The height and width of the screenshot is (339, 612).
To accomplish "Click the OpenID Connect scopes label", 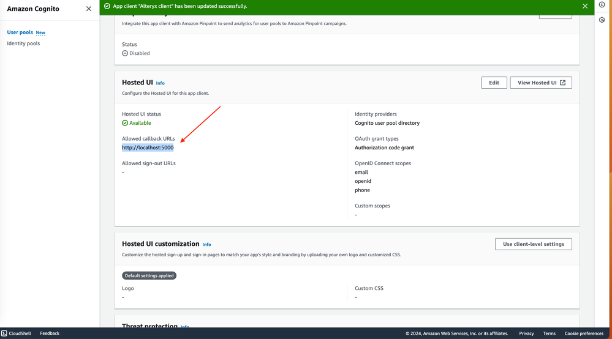I will click(x=382, y=163).
